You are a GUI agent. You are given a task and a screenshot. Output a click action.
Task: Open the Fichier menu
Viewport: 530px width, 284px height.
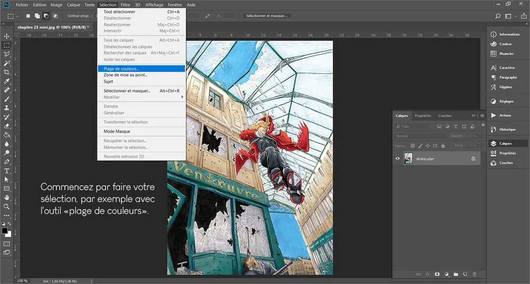(23, 5)
